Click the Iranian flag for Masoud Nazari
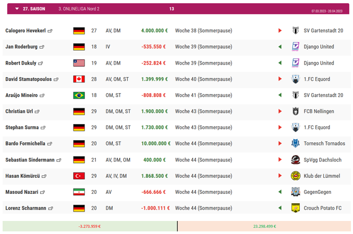The height and width of the screenshot is (234, 353). pyautogui.click(x=79, y=192)
